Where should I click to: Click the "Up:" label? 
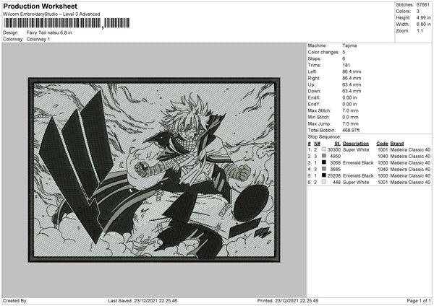(311, 84)
